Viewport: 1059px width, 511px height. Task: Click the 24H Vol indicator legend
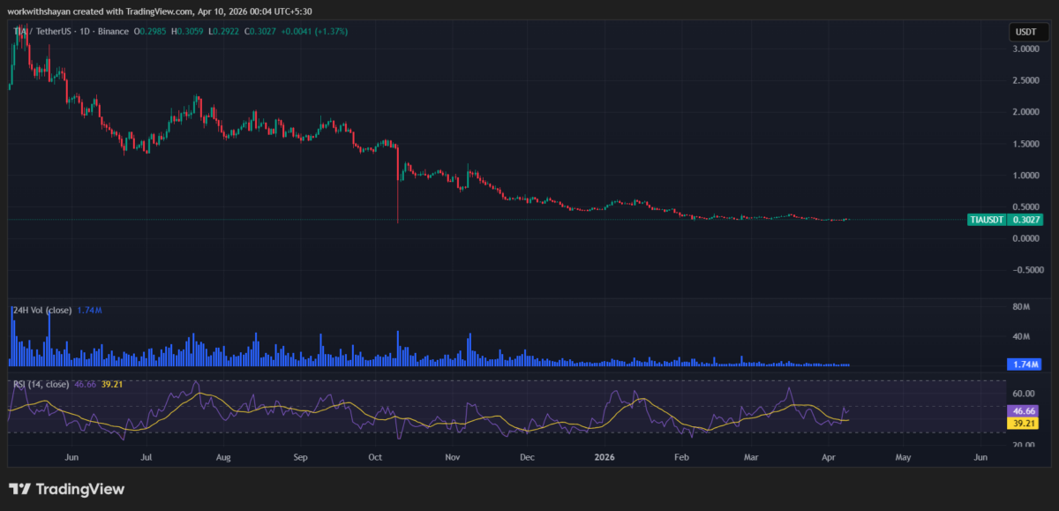tap(43, 310)
